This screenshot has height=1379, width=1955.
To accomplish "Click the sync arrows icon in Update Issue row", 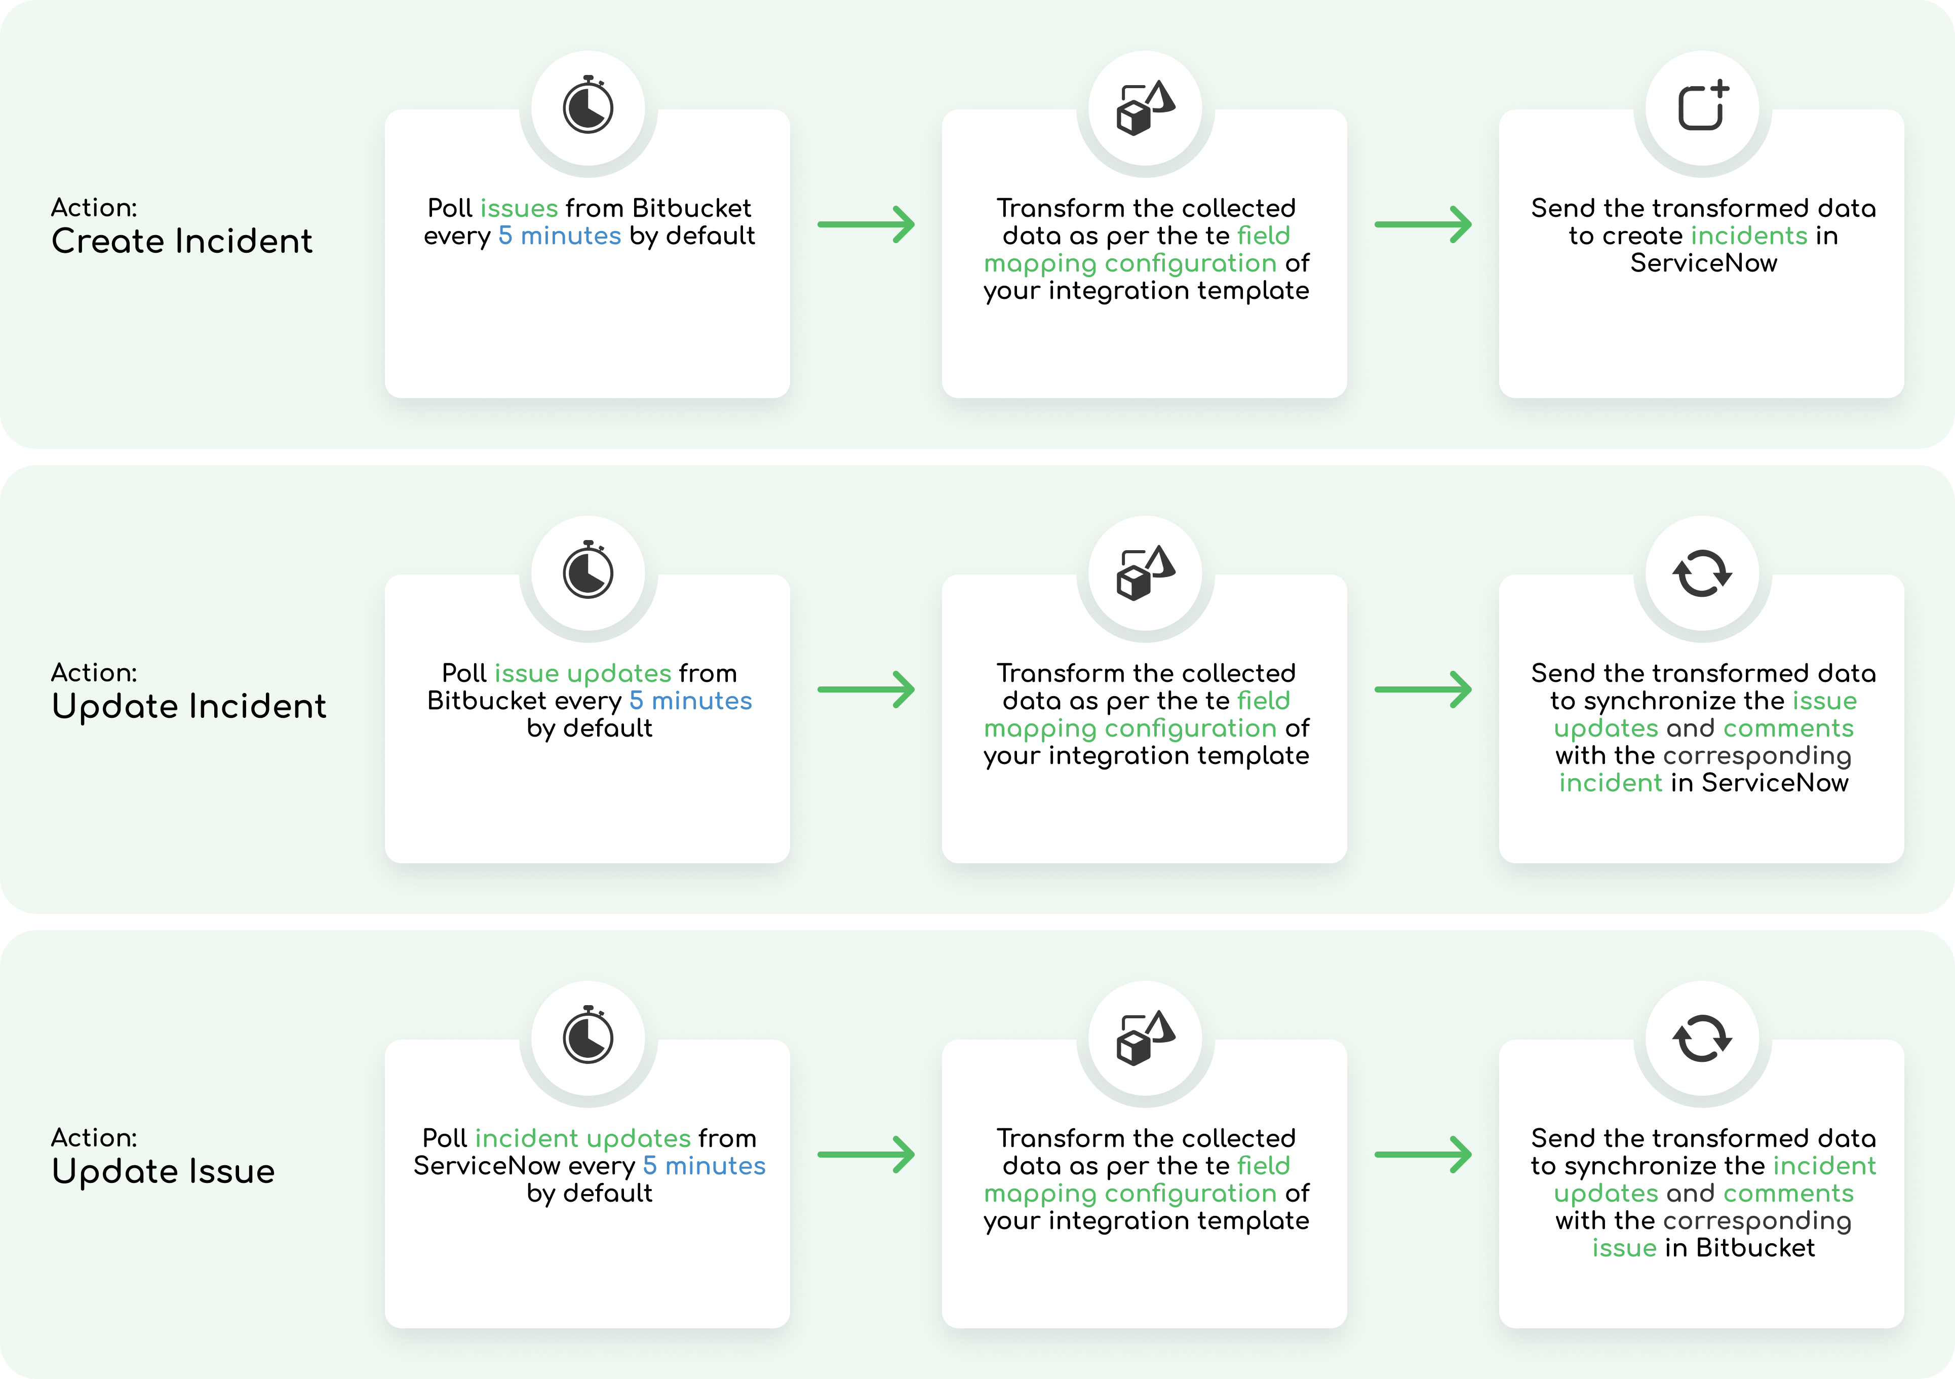I will click(x=1702, y=1038).
